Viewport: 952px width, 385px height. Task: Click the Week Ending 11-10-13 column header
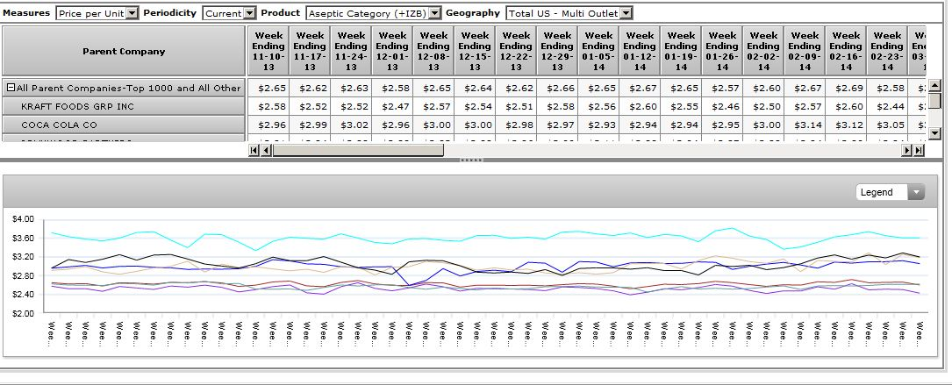pos(268,51)
